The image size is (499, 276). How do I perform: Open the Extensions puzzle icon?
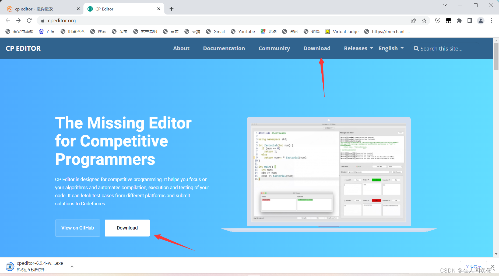click(459, 21)
